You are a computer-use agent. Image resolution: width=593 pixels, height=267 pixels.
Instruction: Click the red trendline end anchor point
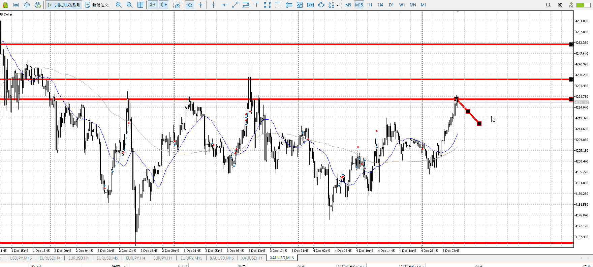(479, 124)
